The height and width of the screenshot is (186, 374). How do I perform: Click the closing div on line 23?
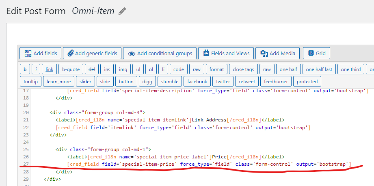point(58,135)
